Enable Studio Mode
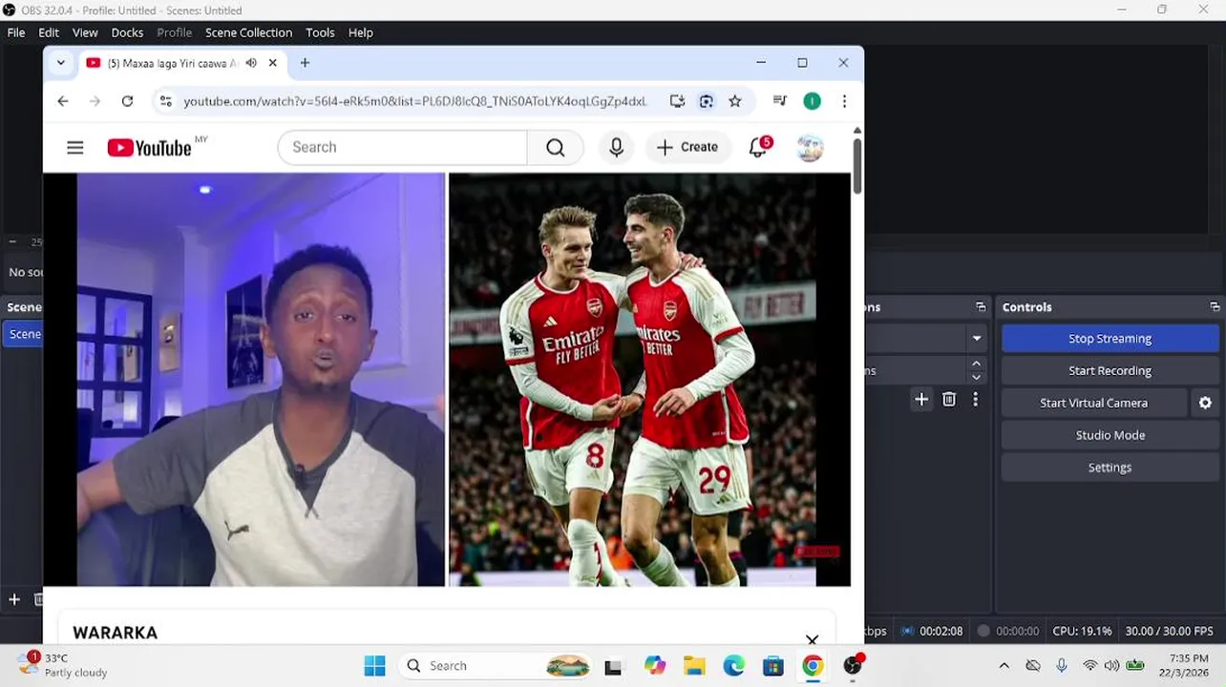The width and height of the screenshot is (1226, 687). (1110, 436)
